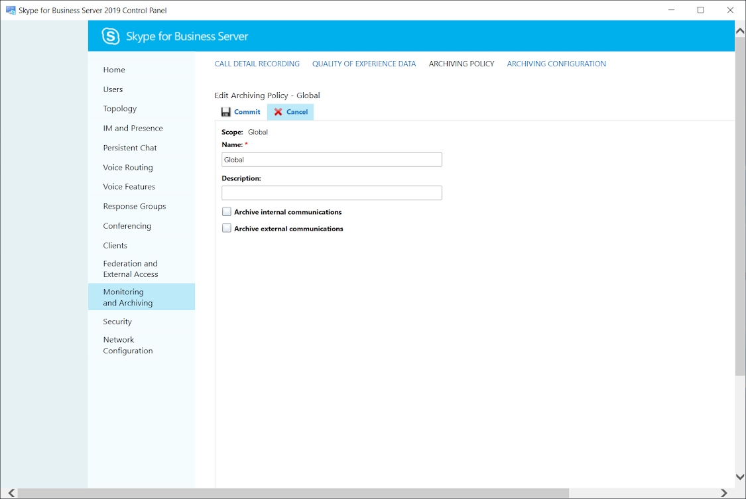746x499 pixels.
Task: Go to Home in the sidebar
Action: pyautogui.click(x=114, y=70)
